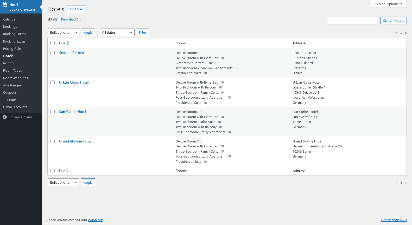Open the San Carlos Hotel link
The width and height of the screenshot is (412, 225).
(x=73, y=112)
